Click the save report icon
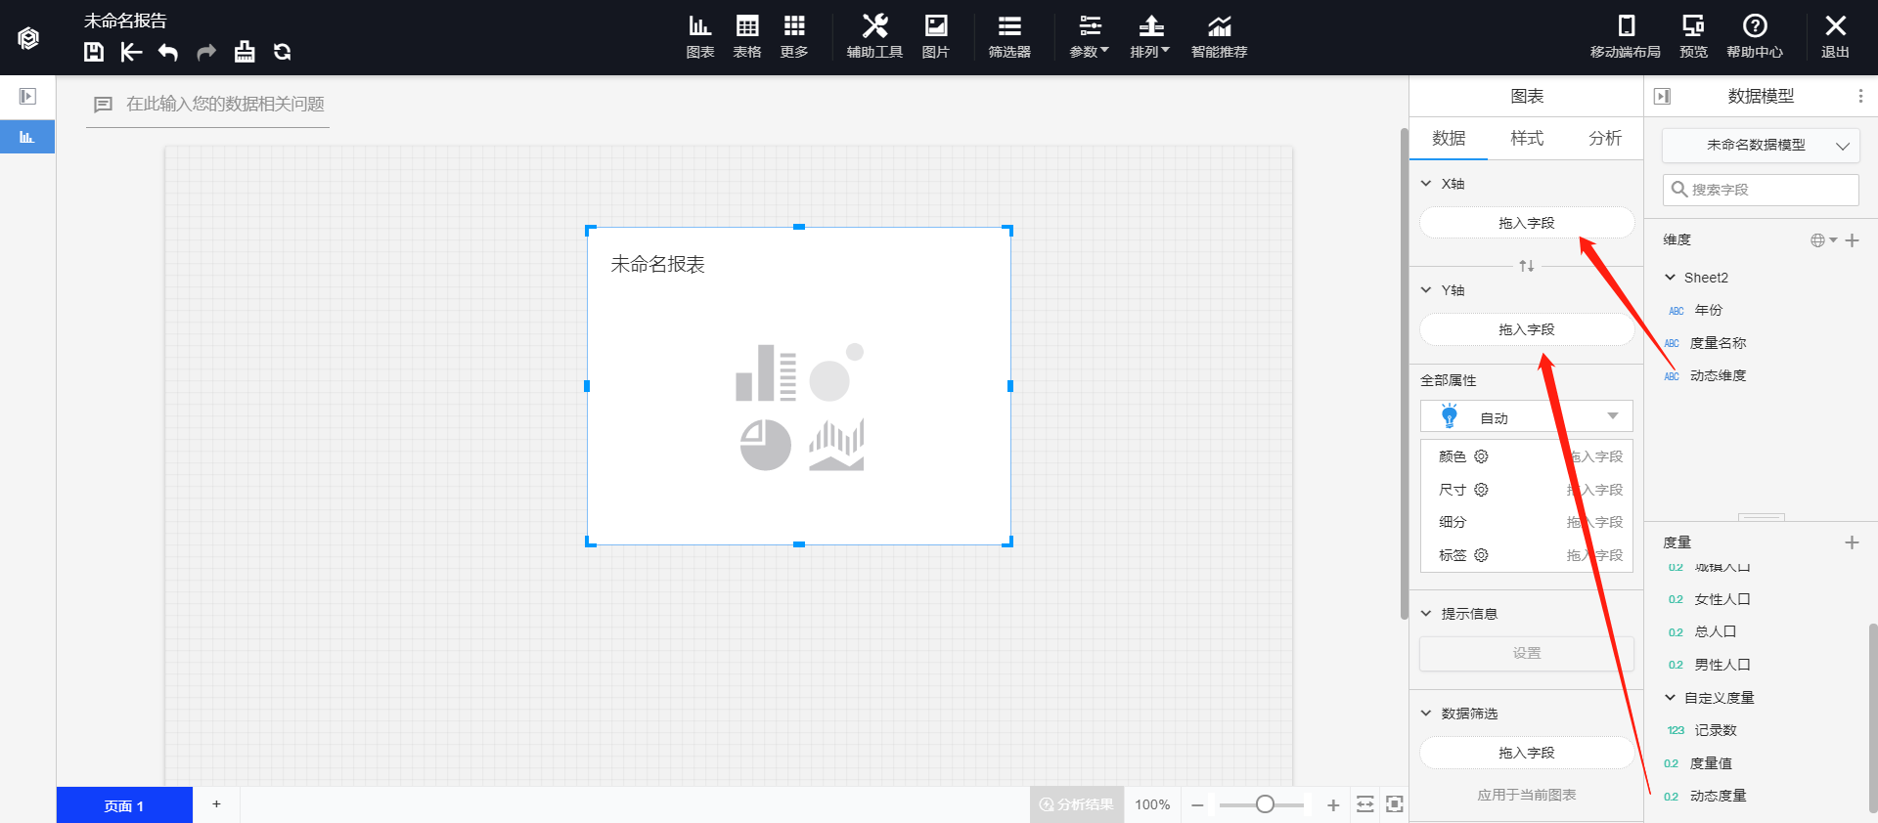Image resolution: width=1878 pixels, height=823 pixels. coord(94,52)
